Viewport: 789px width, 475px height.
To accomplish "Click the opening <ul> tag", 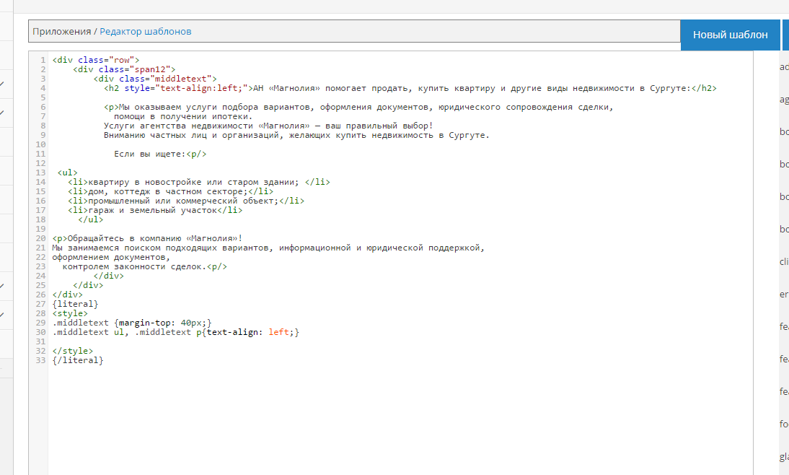I will (67, 173).
